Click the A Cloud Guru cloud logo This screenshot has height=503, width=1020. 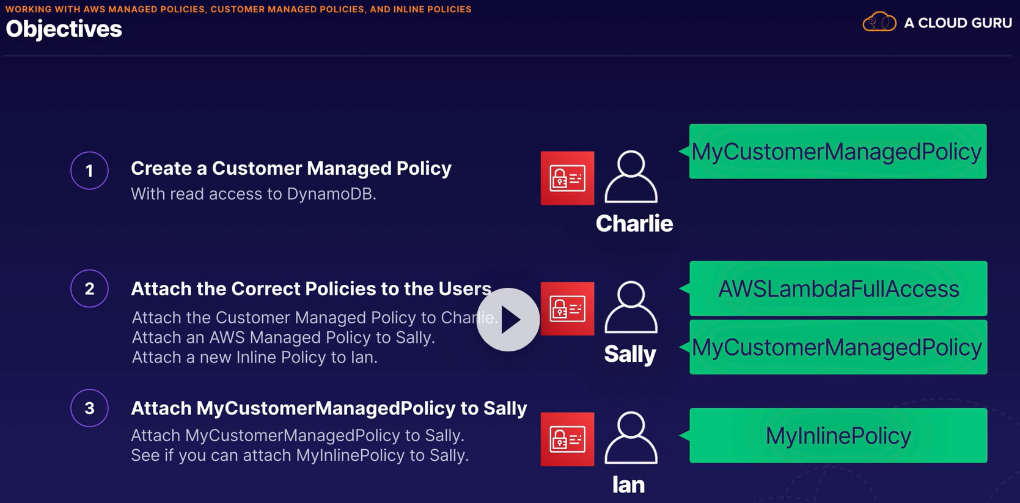coord(879,23)
